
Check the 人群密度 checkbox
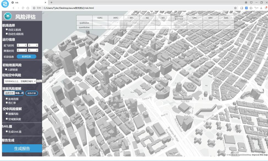pyautogui.click(x=6, y=69)
